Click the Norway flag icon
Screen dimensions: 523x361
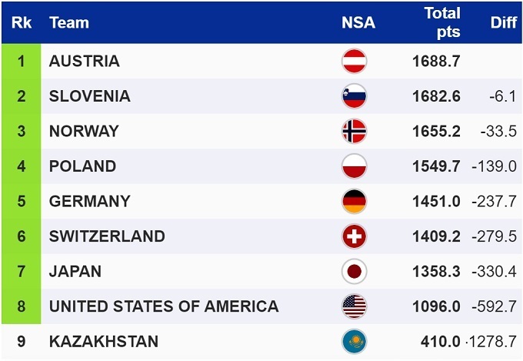(x=355, y=131)
